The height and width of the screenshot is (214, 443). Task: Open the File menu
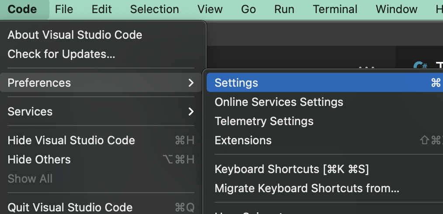64,9
